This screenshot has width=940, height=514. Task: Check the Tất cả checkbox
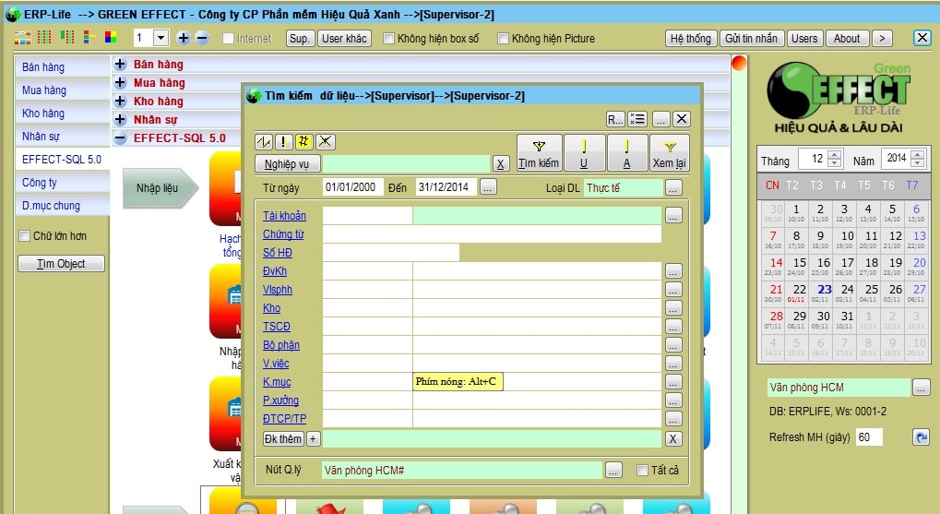(642, 471)
